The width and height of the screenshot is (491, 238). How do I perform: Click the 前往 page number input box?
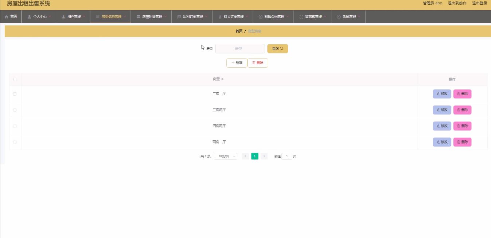point(287,156)
